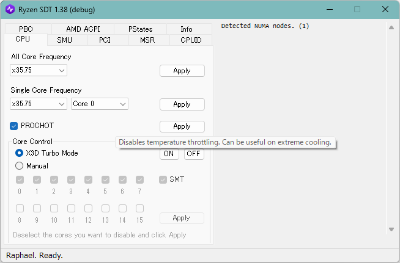The width and height of the screenshot is (400, 263).
Task: Expand the Single Core Frequency multiplier dropdown
Action: (39, 104)
